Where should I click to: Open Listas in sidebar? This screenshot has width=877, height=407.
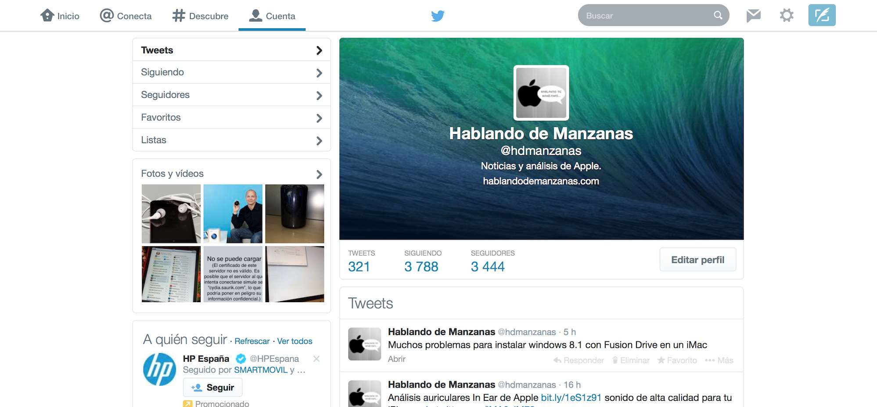(231, 140)
